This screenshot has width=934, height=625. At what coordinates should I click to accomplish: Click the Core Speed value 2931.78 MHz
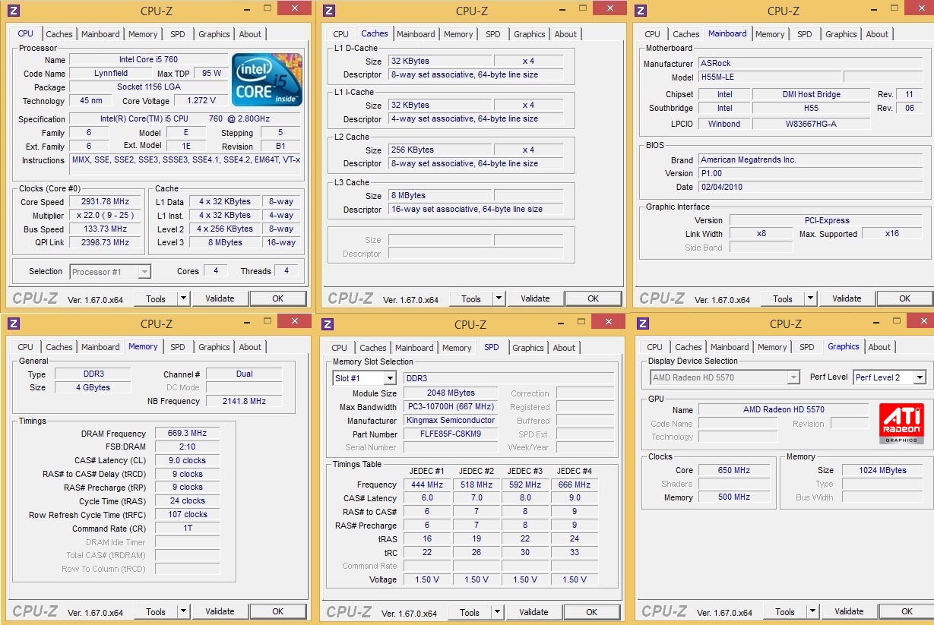point(105,202)
